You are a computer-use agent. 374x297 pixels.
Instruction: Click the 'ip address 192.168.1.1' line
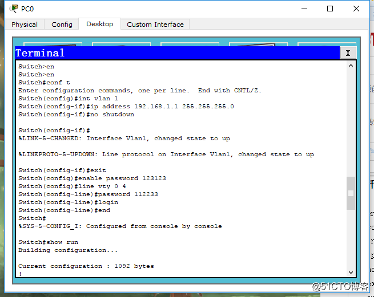click(x=126, y=107)
